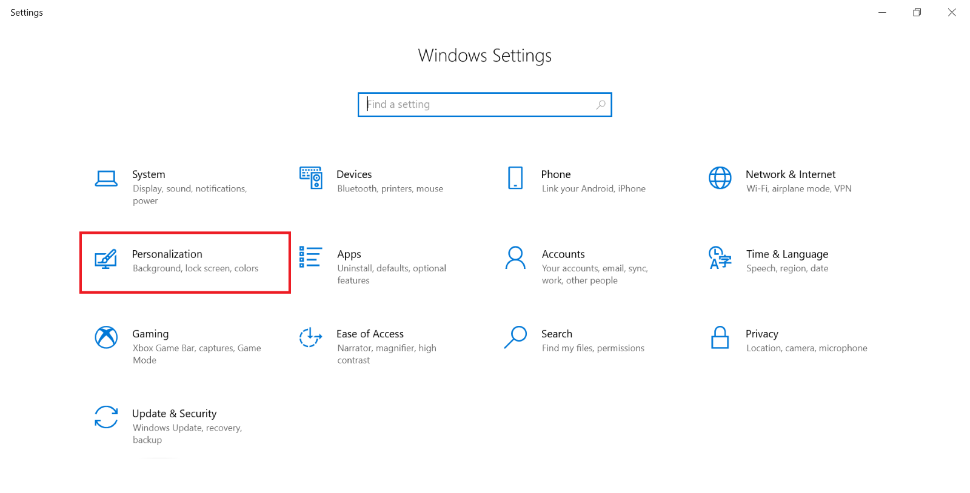Click 'Find my files, permissions' text
Viewport: 970px width, 493px height.
pyautogui.click(x=593, y=348)
